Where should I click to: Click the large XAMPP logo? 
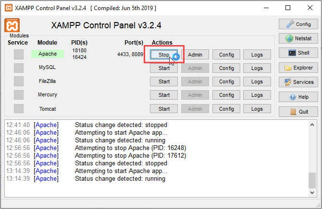point(12,25)
